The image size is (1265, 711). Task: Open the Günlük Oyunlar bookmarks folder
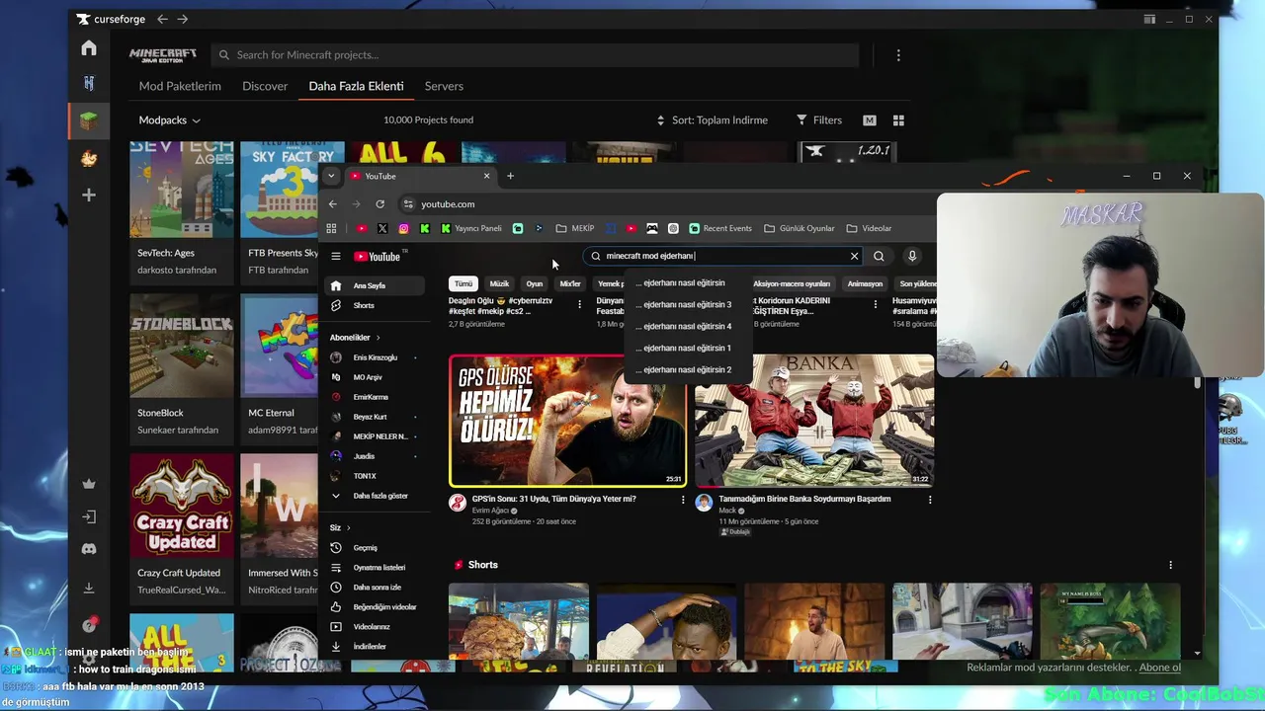(x=800, y=228)
